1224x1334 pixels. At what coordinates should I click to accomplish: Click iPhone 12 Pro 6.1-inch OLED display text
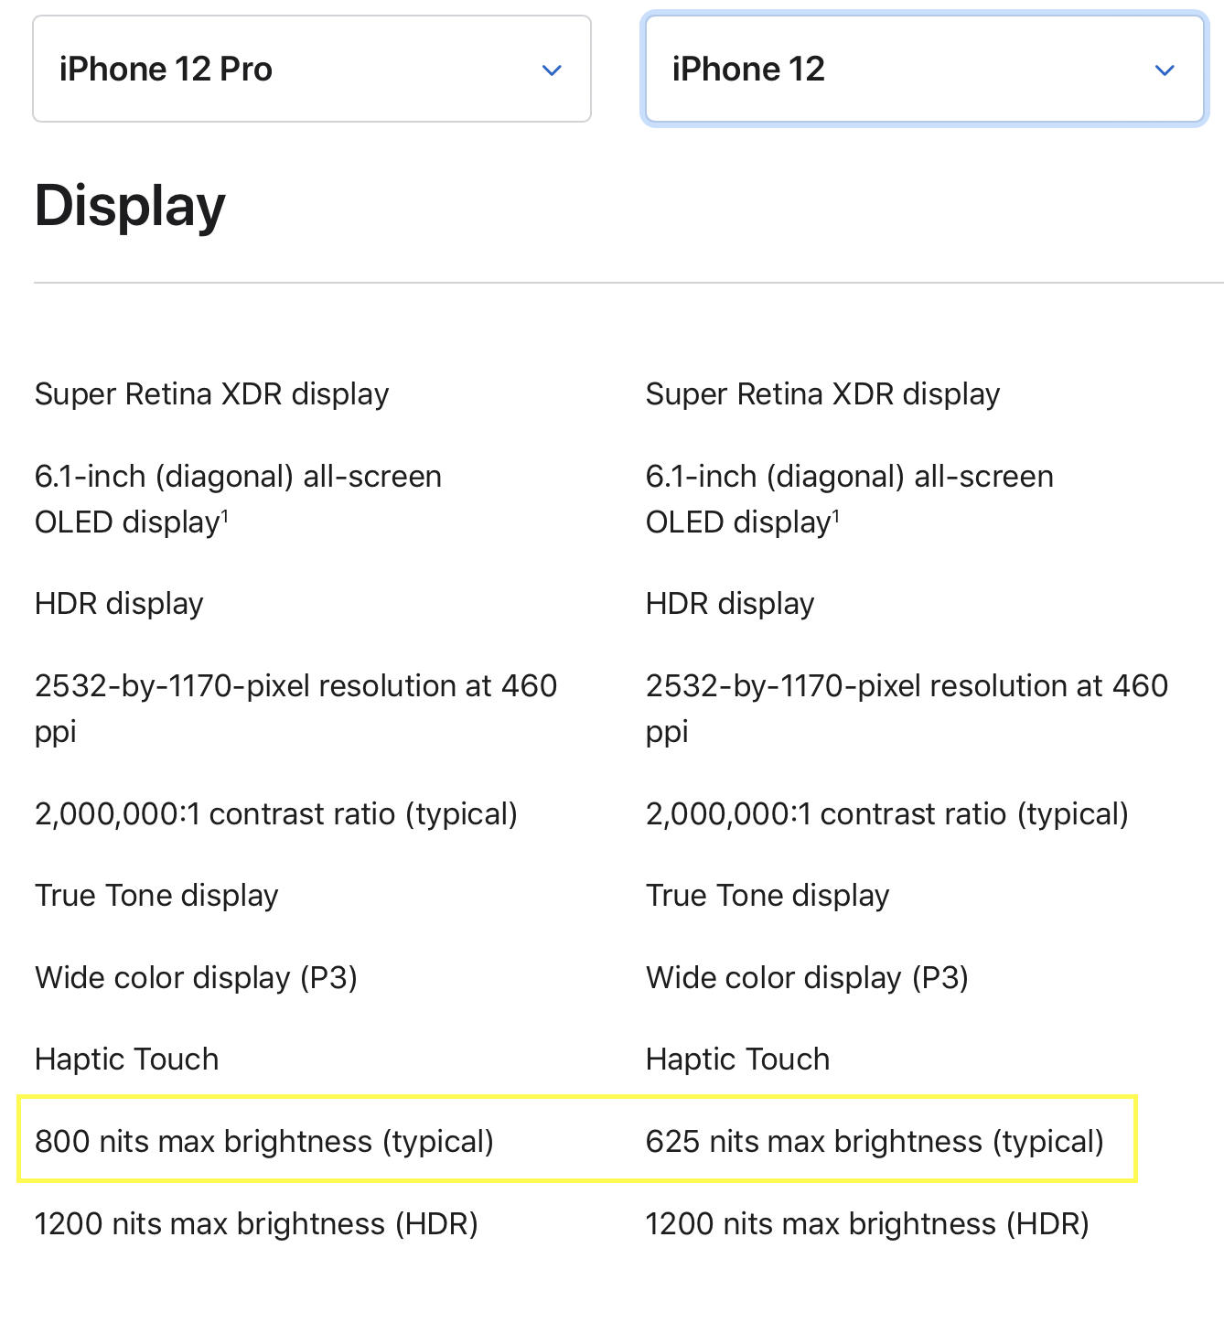pos(238,500)
